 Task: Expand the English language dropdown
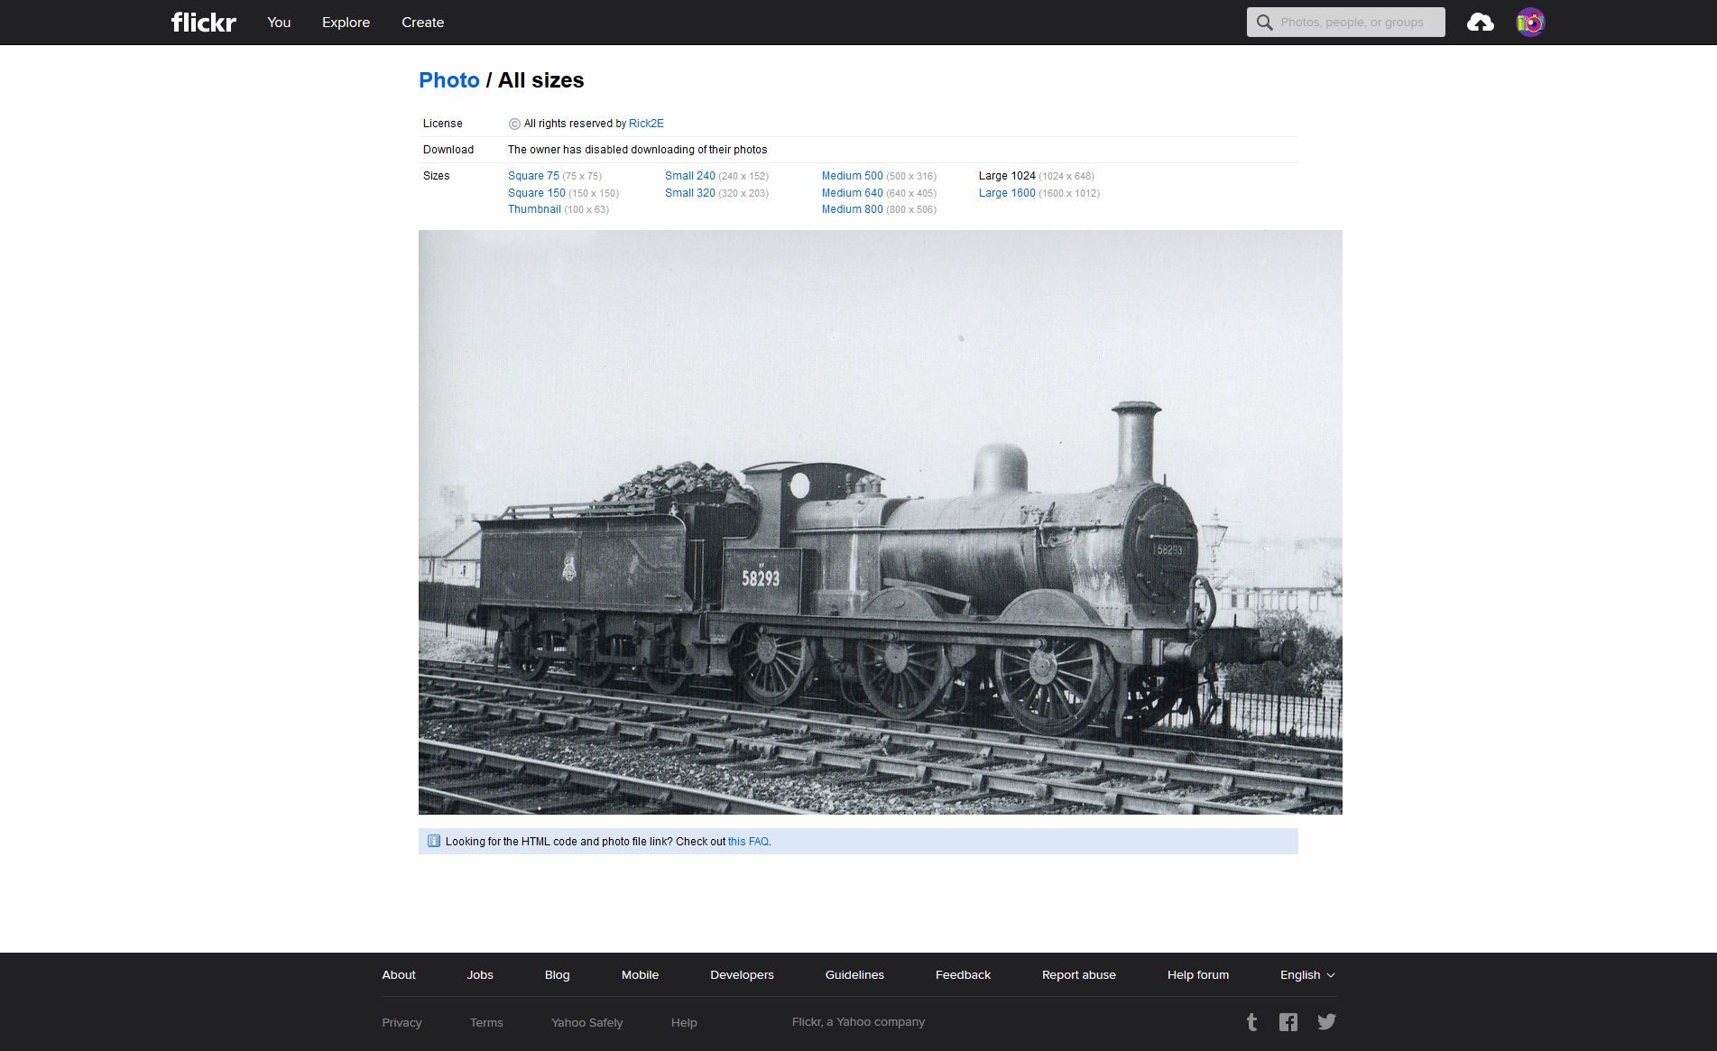point(1307,975)
